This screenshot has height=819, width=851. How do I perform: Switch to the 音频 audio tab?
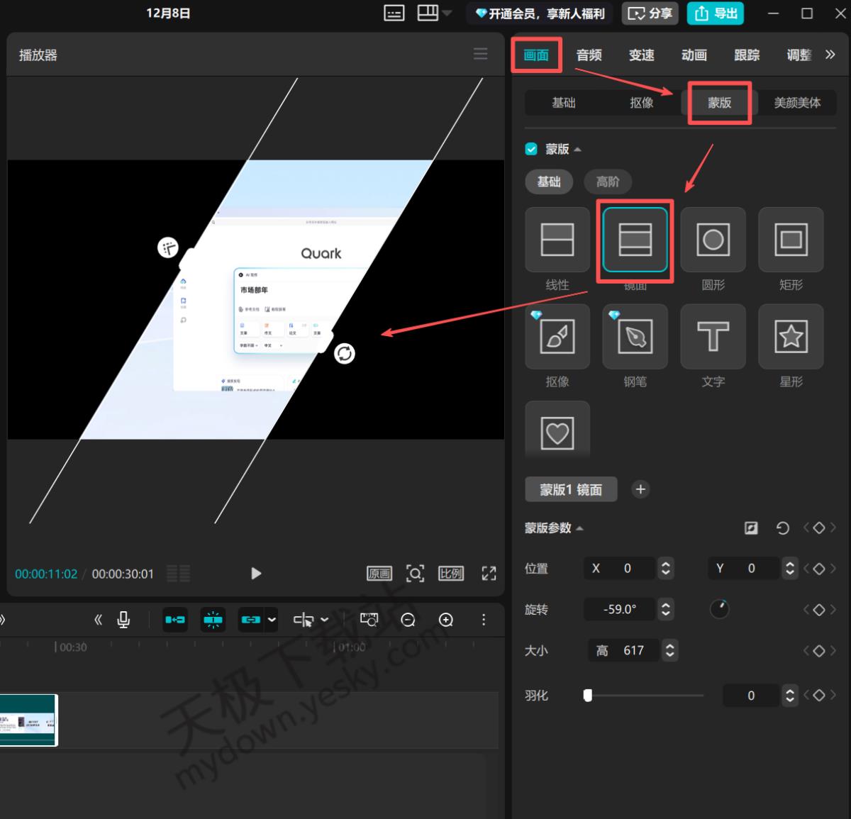pos(589,55)
